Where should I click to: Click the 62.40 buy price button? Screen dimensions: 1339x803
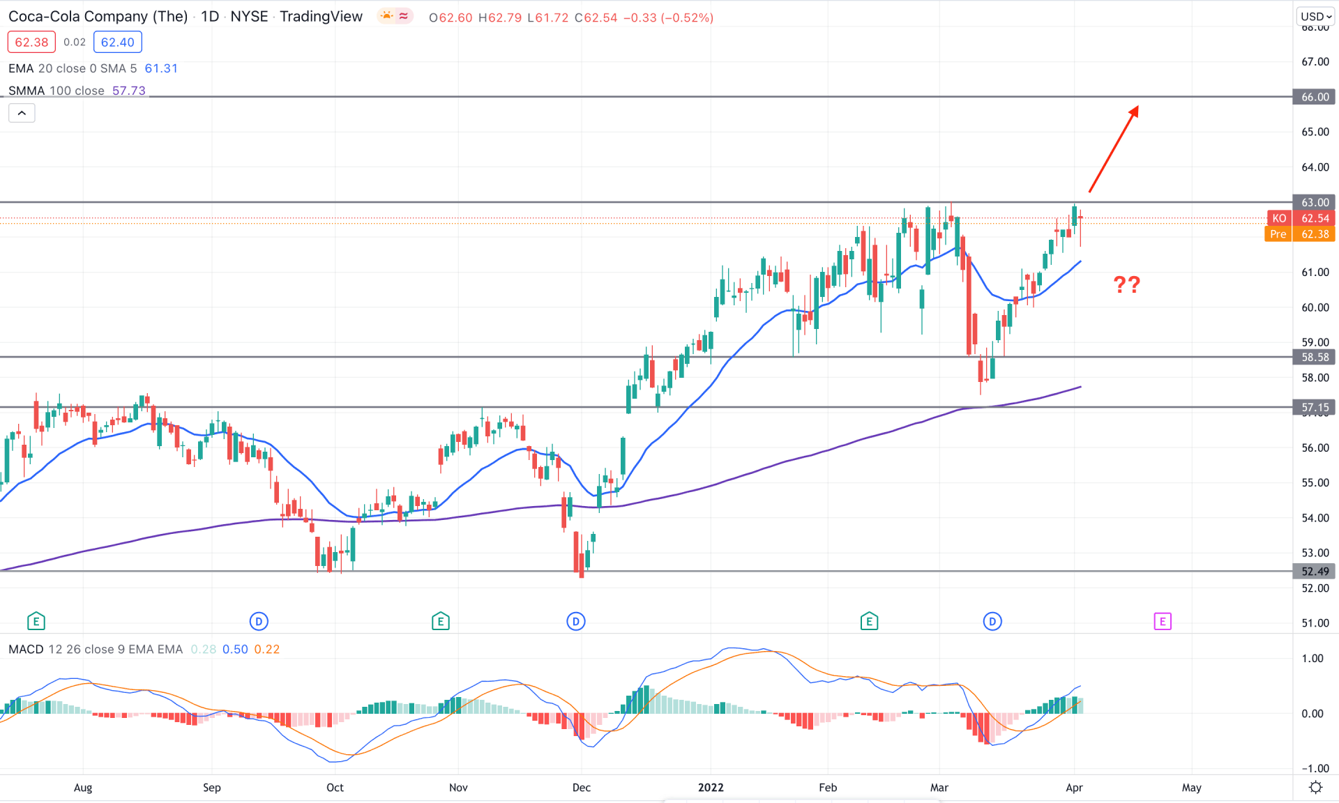pyautogui.click(x=118, y=42)
